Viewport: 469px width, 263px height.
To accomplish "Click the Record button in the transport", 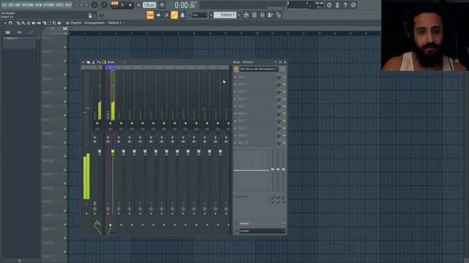I will 139,5.
